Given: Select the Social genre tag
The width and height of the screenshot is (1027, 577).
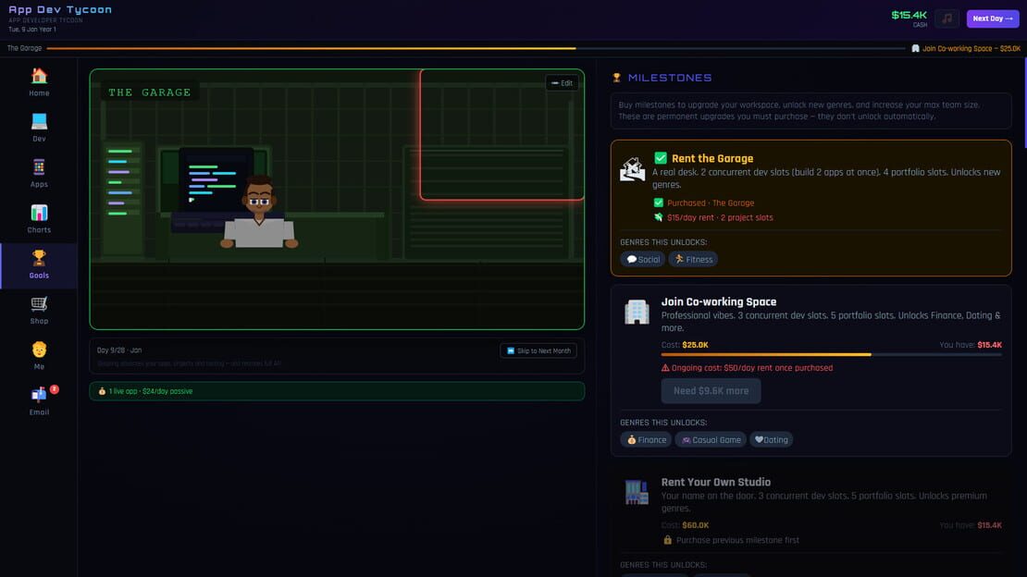Looking at the screenshot, I should coord(642,259).
